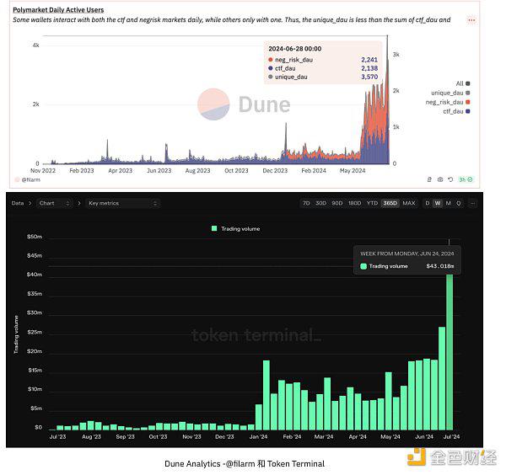Select weekly granularity W
The width and height of the screenshot is (506, 475).
tap(437, 203)
